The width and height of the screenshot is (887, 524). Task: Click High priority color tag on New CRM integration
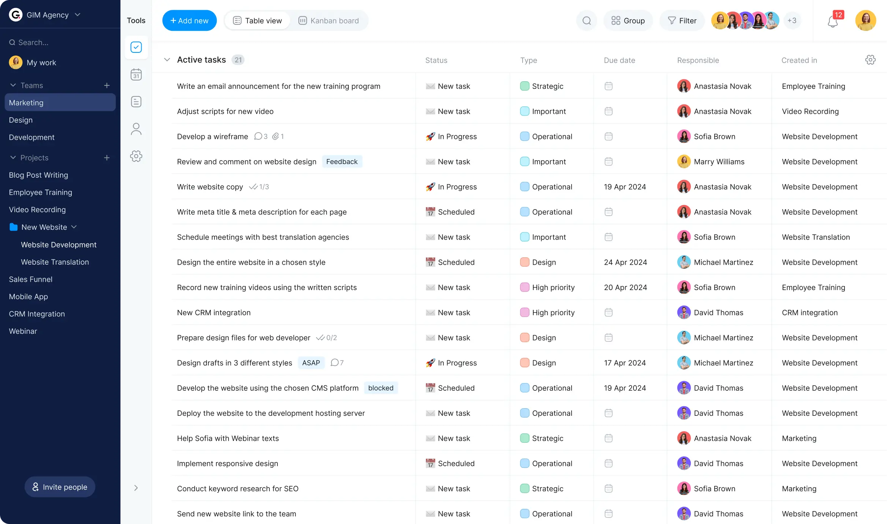coord(525,313)
